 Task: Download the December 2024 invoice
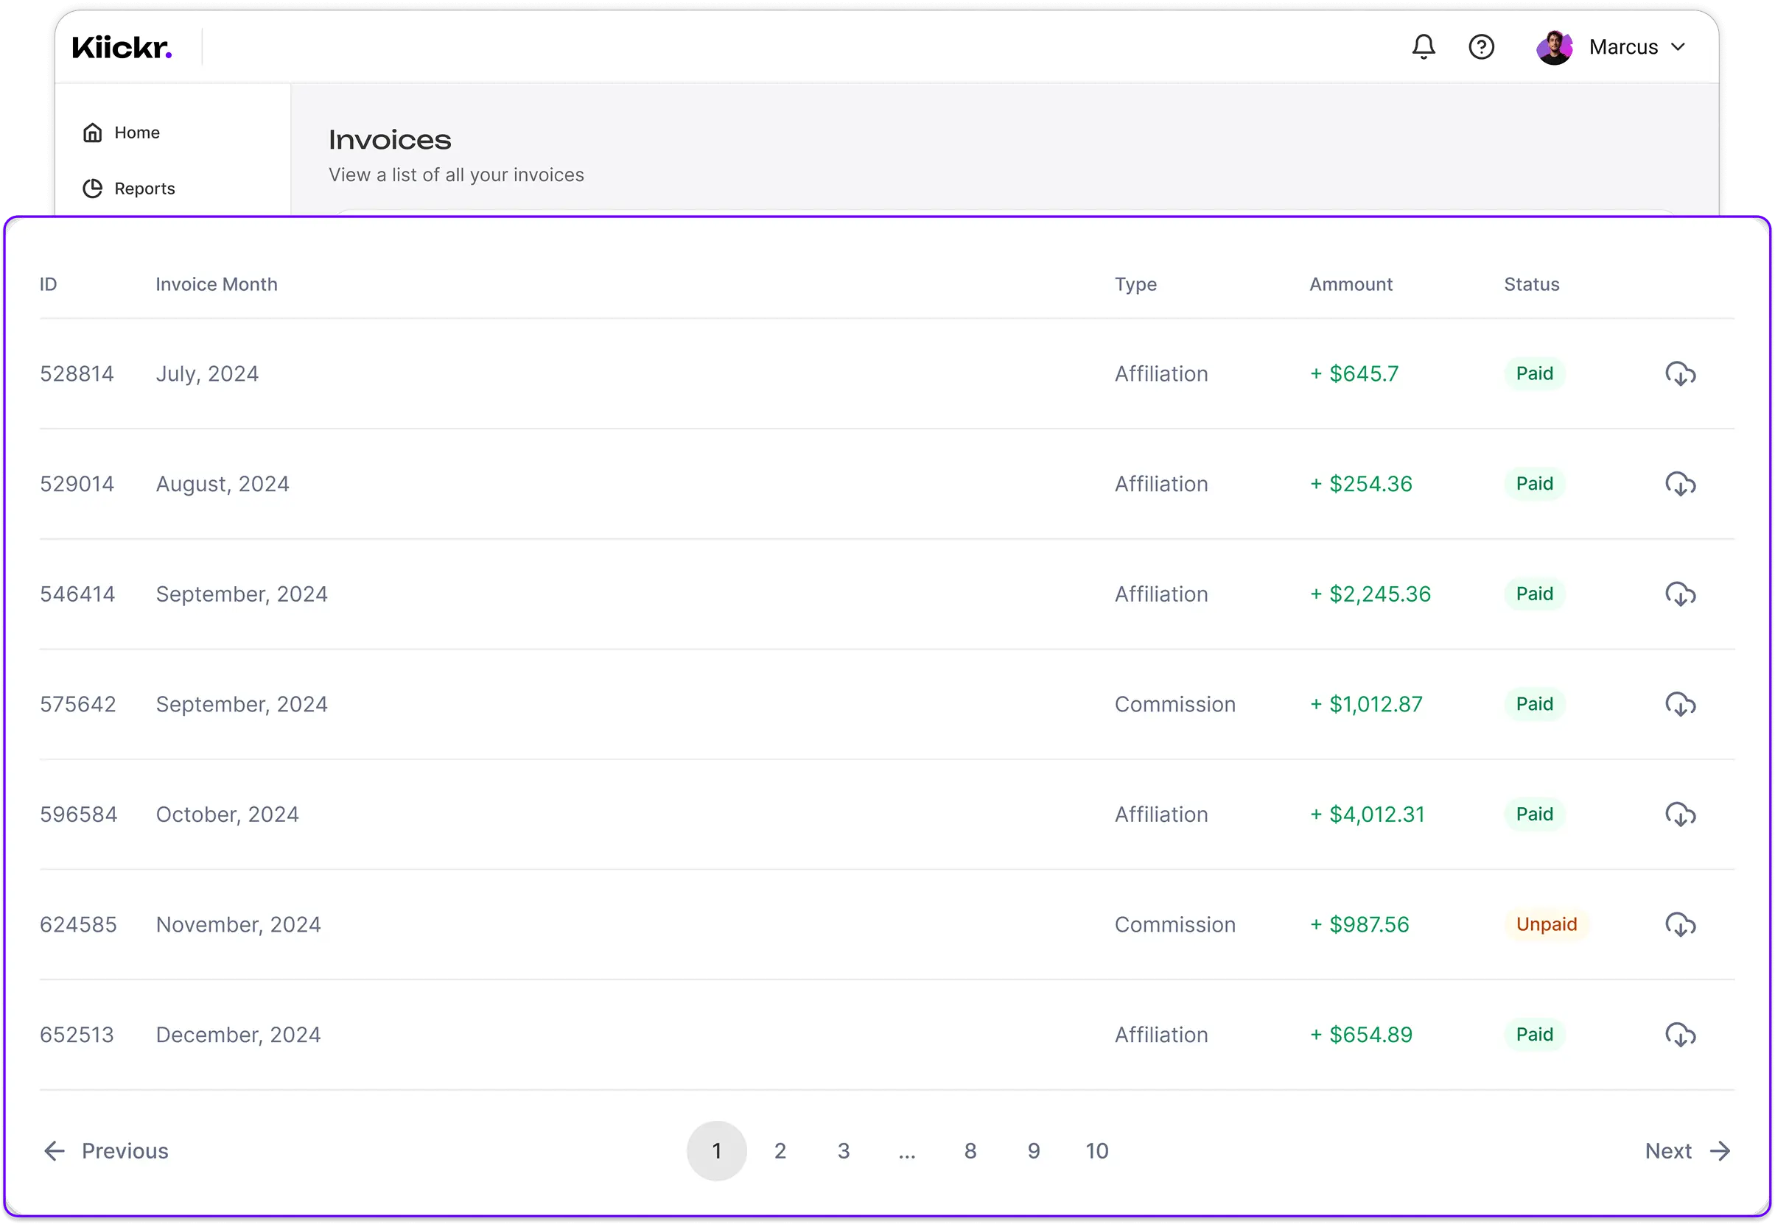pyautogui.click(x=1681, y=1035)
